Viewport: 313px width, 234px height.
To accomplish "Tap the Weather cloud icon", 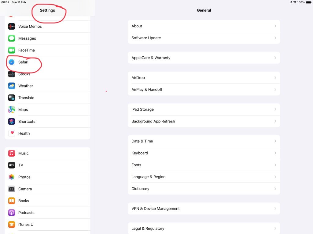I will 12,86.
